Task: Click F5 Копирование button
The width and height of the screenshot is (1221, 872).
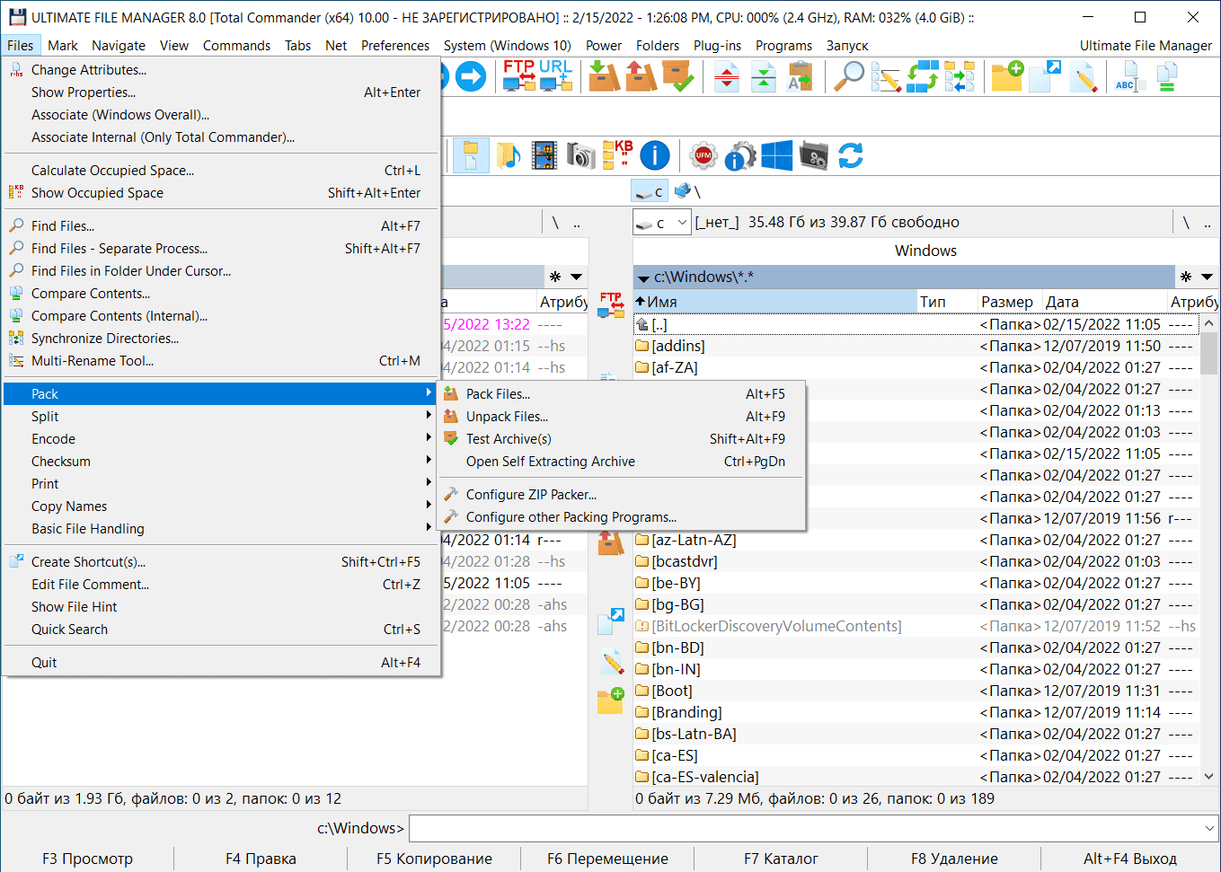Action: coord(434,859)
